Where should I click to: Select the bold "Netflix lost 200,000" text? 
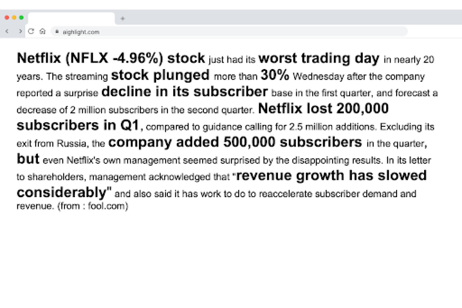(x=323, y=108)
